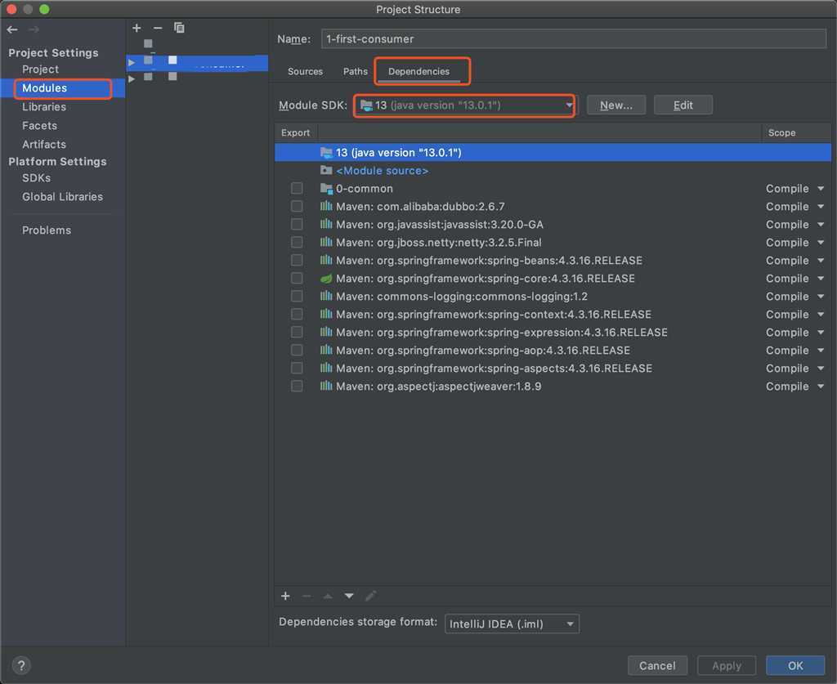
Task: Toggle export checkbox for netty:3.2.5.Final
Action: (x=297, y=242)
